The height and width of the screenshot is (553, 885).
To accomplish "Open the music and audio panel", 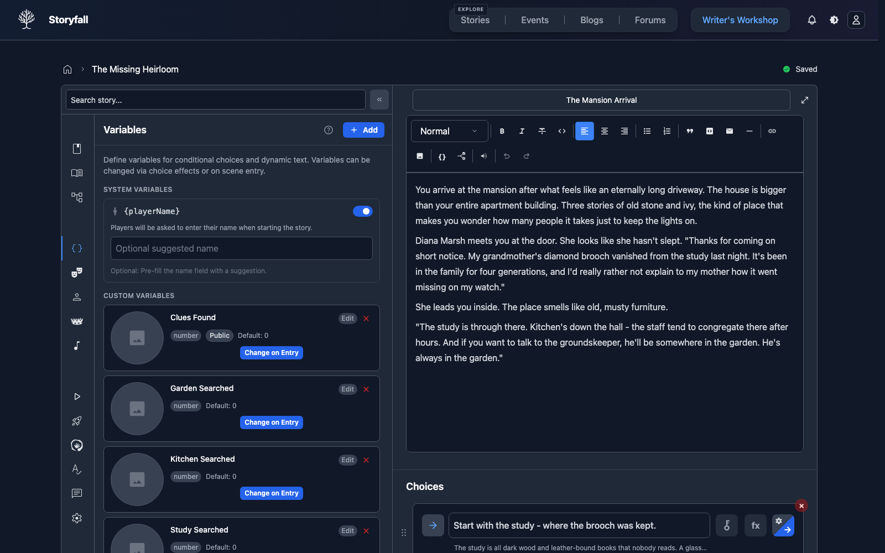I will pyautogui.click(x=77, y=346).
